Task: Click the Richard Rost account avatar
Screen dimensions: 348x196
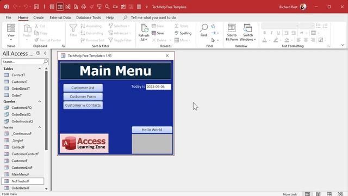Action: 303,7
